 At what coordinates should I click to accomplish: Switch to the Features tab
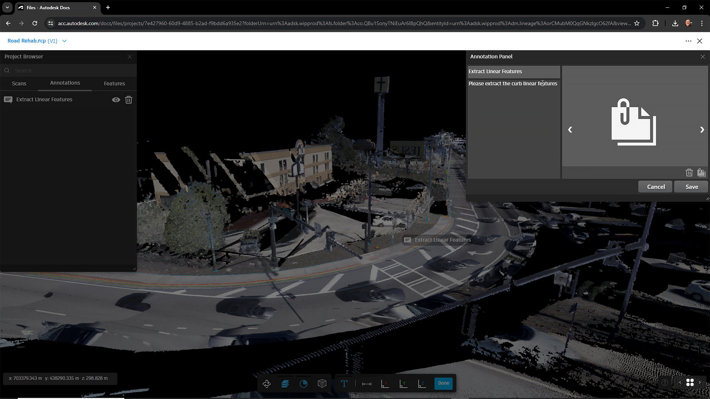point(114,83)
